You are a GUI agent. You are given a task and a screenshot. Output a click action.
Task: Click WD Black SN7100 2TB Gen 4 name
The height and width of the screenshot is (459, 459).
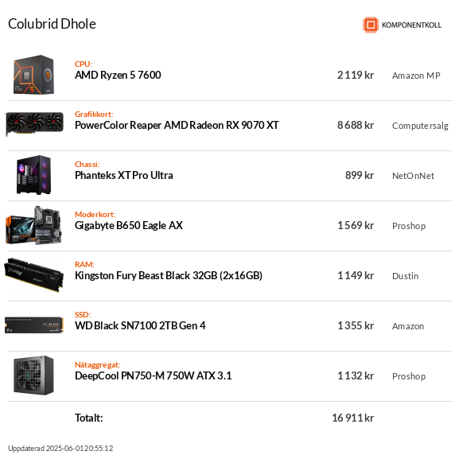pyautogui.click(x=140, y=326)
